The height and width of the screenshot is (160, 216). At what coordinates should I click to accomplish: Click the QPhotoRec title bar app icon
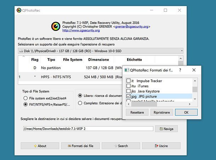[19, 10]
